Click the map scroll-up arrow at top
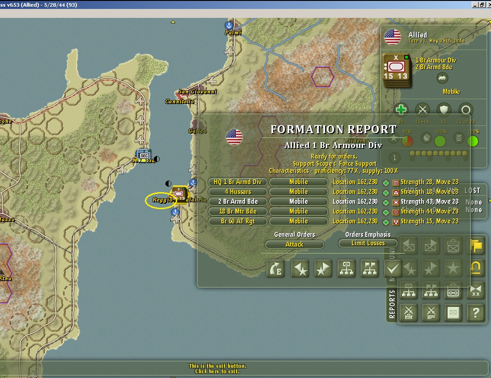 pyautogui.click(x=173, y=22)
